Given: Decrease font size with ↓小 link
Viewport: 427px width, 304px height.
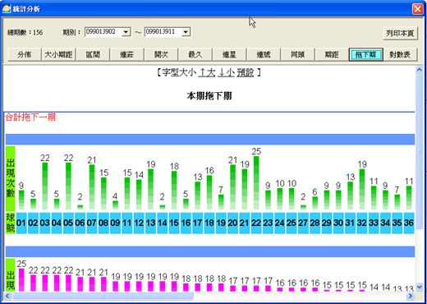Looking at the screenshot, I should tap(226, 72).
